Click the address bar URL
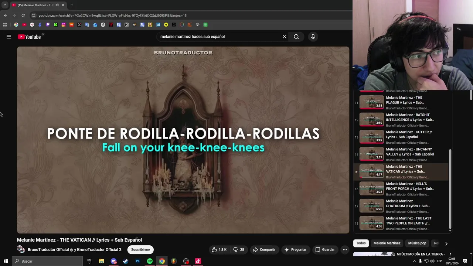Image resolution: width=473 pixels, height=266 pixels. [x=112, y=16]
